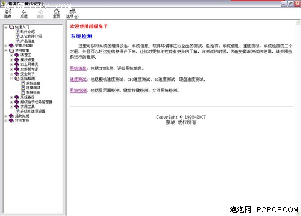Image resolution: width=301 pixels, height=216 pixels.
Task: Click the purple book icon for 安装与卸载
Action: click(x=11, y=46)
